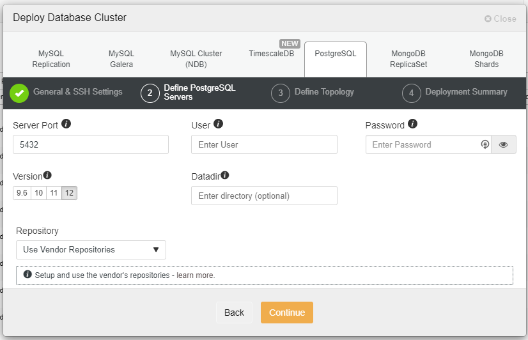Click the Version info icon
The image size is (528, 340).
click(x=47, y=175)
